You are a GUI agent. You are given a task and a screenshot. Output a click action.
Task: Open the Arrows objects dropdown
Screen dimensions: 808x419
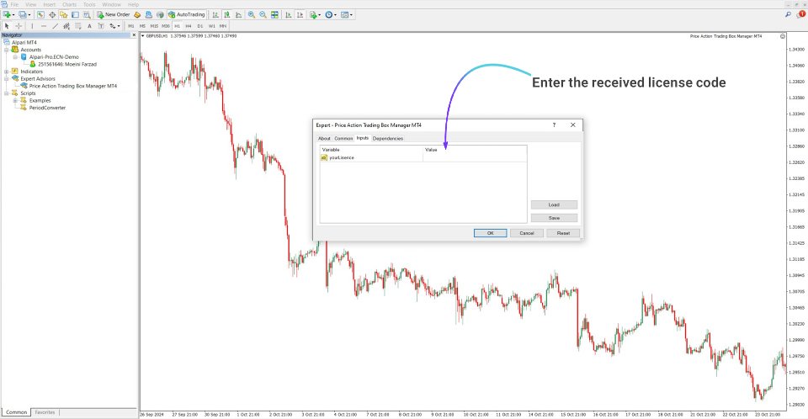[114, 26]
